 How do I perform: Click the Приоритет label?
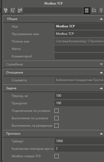click(x=20, y=103)
